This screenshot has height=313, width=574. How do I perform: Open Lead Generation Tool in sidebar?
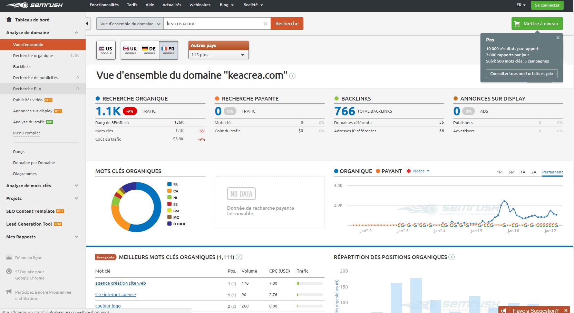pos(29,224)
